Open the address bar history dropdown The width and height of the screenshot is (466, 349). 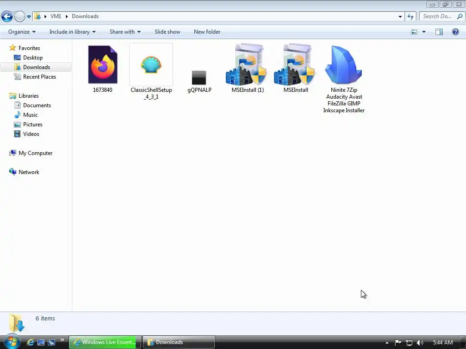coord(400,16)
